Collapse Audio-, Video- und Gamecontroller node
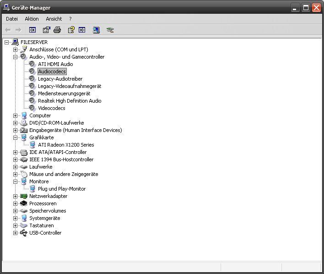Image resolution: width=324 pixels, height=274 pixels. [15, 57]
